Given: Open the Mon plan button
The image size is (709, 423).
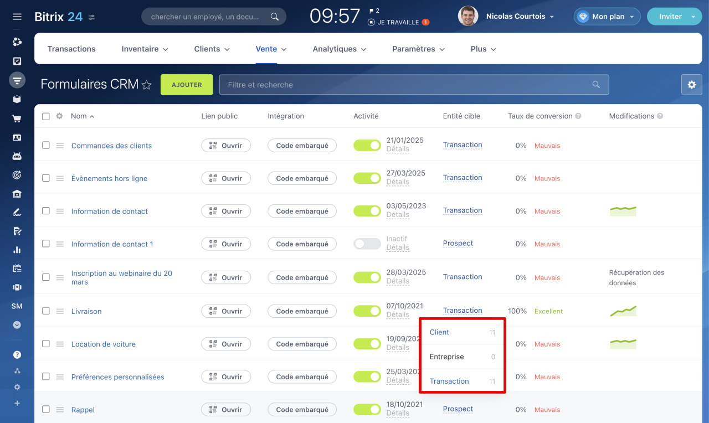Looking at the screenshot, I should [607, 17].
